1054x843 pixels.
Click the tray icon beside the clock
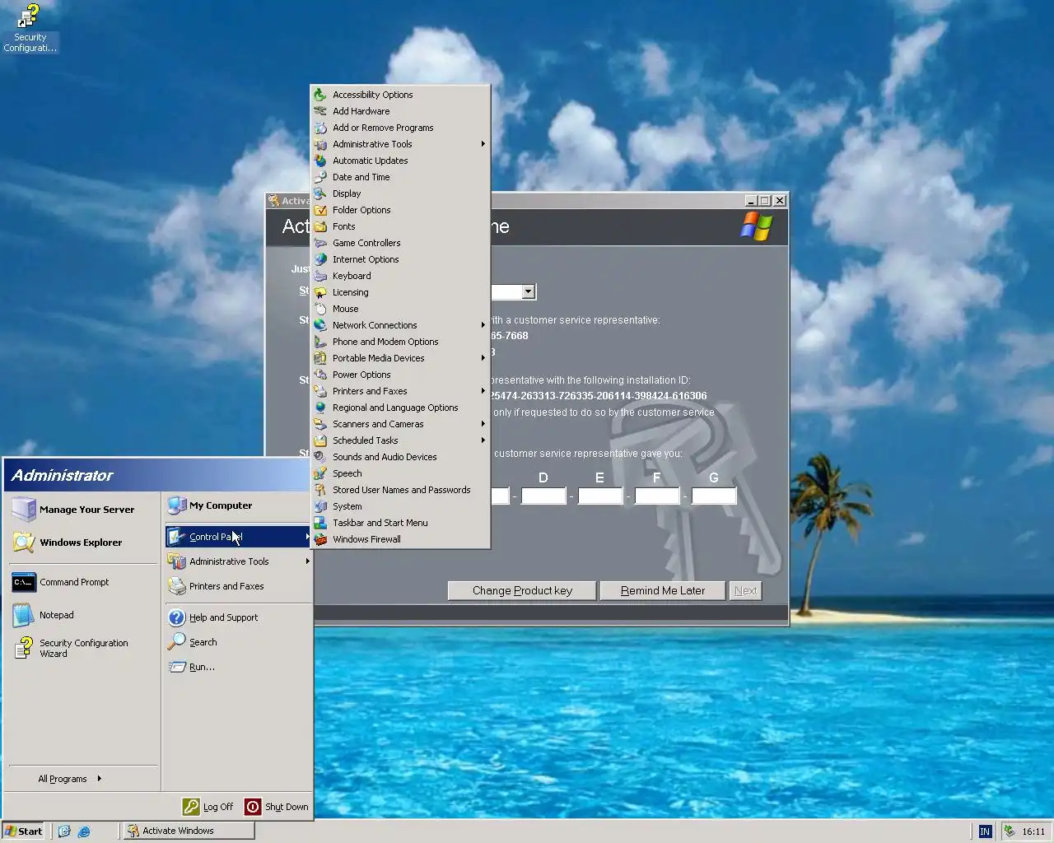(1009, 831)
